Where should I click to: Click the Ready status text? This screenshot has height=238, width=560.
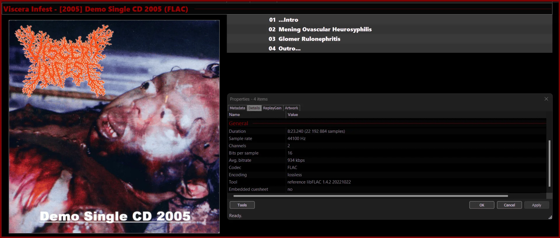(235, 216)
